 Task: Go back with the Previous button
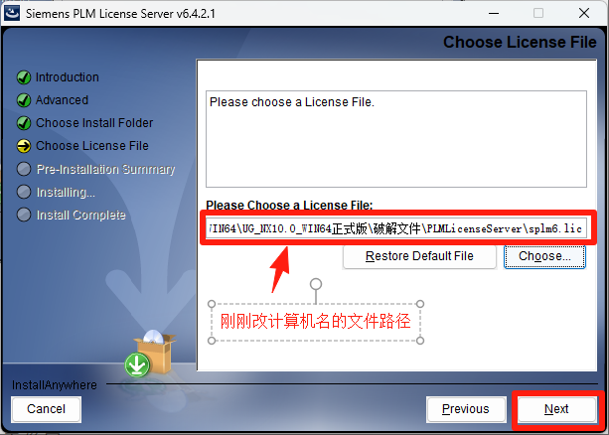[x=466, y=409]
